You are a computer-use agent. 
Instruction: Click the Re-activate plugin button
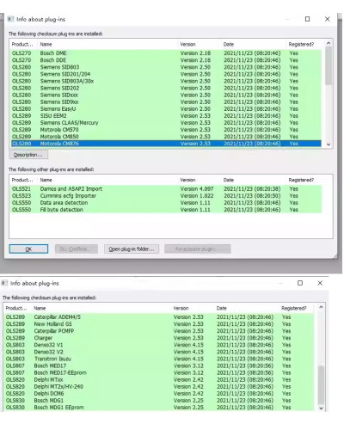[x=198, y=249]
